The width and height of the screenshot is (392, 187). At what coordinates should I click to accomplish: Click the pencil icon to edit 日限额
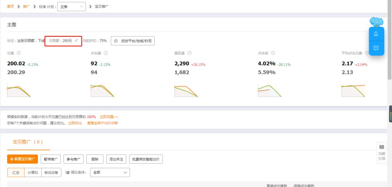click(76, 41)
